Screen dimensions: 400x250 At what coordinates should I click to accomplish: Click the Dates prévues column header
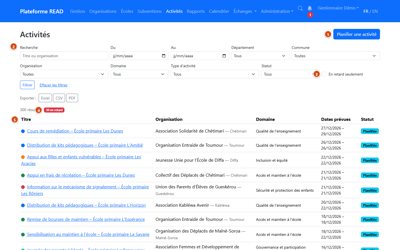point(336,119)
